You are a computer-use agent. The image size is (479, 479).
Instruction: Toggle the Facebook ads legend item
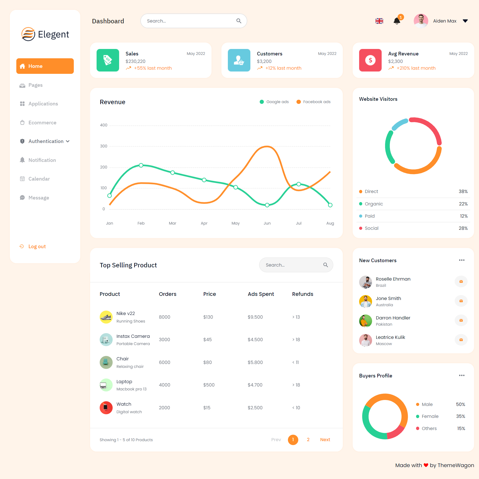tap(314, 102)
